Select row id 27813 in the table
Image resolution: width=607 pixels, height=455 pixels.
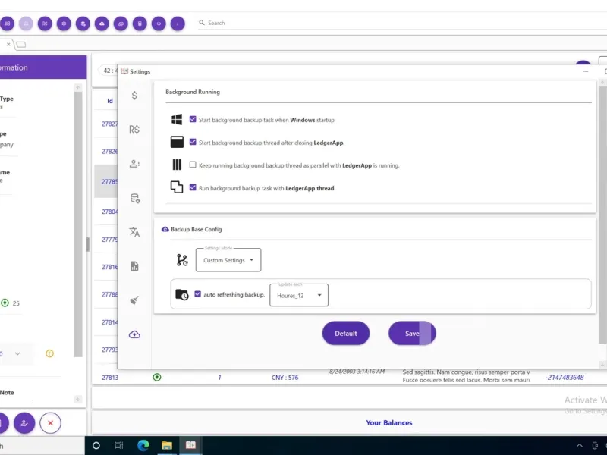point(110,377)
